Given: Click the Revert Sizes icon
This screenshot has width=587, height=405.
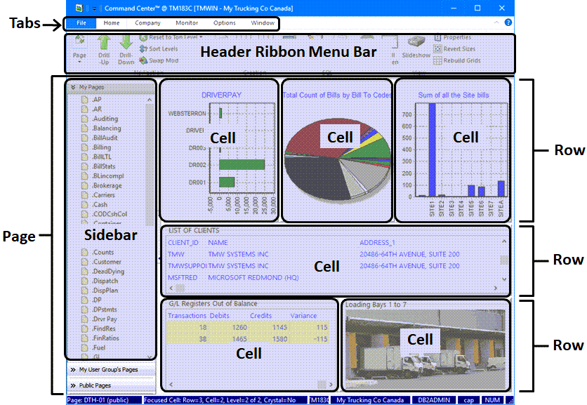Looking at the screenshot, I should point(437,49).
